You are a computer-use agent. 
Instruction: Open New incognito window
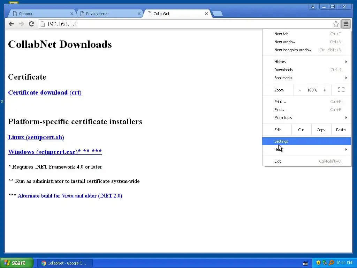(306, 50)
